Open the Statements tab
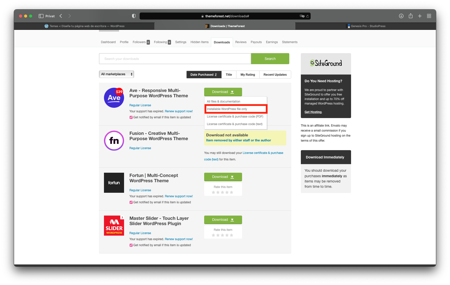450x285 pixels. (x=290, y=42)
